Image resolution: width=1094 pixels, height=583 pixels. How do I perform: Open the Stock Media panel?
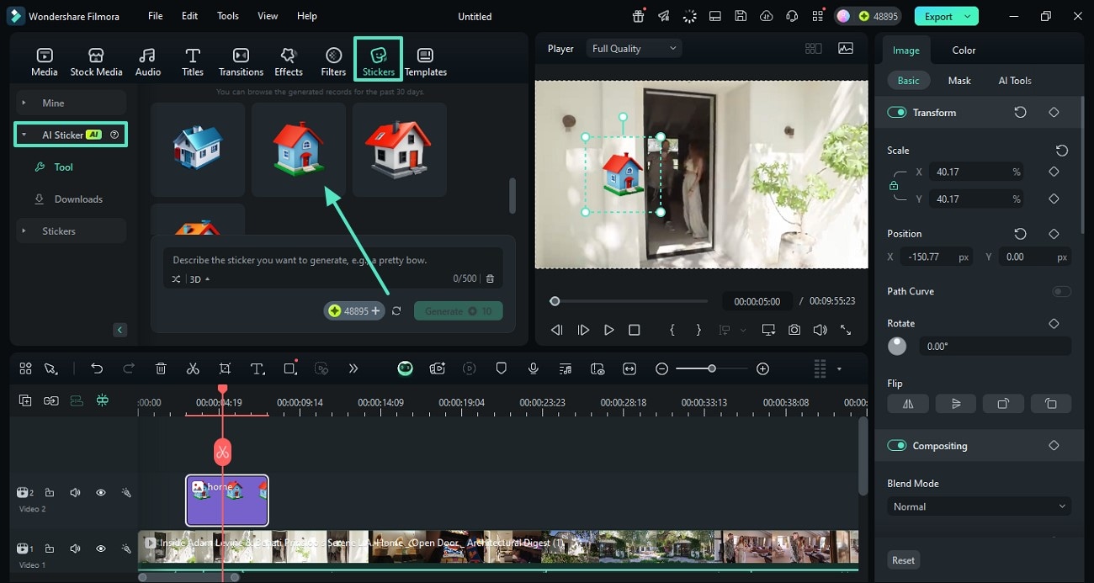(96, 61)
